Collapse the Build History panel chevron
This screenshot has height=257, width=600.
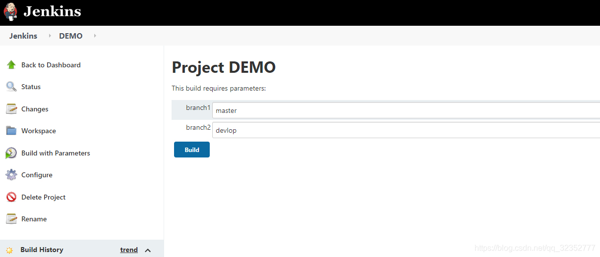tap(148, 250)
